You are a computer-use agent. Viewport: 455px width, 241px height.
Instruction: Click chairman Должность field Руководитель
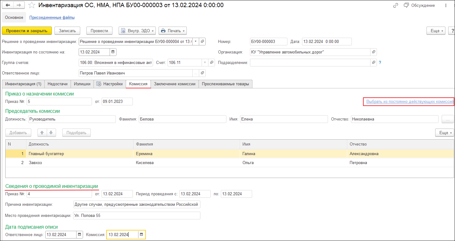(x=72, y=119)
